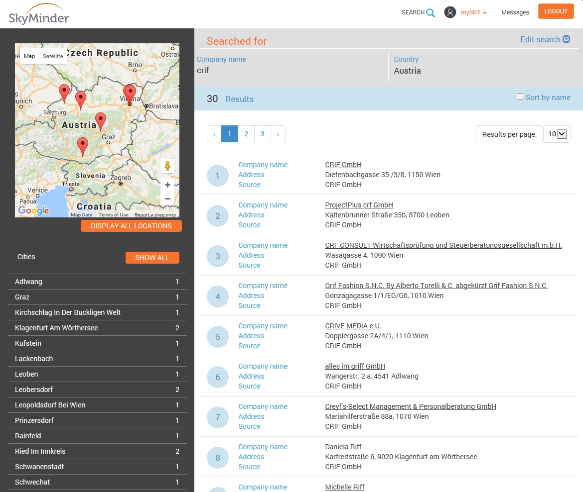Open the Michelle Riff link
This screenshot has height=492, width=583.
(x=345, y=487)
